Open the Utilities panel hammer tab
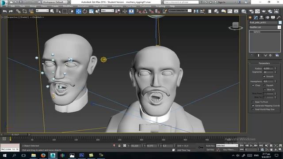 point(279,18)
